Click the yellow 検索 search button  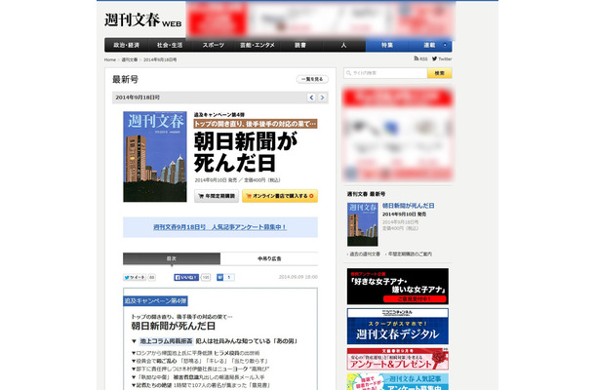[x=439, y=73]
